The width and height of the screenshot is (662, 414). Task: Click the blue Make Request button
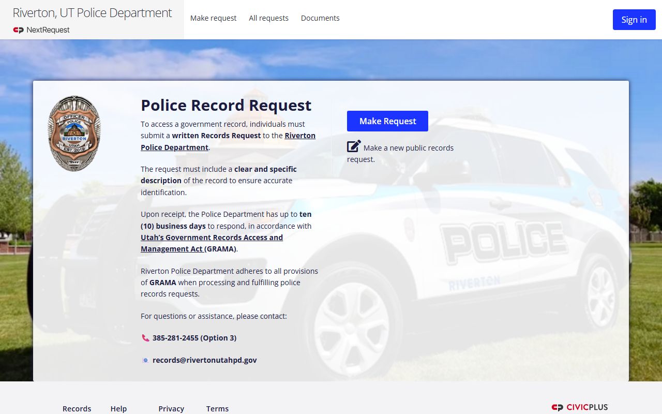(387, 121)
